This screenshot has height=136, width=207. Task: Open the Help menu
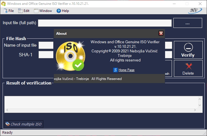pyautogui.click(x=63, y=11)
